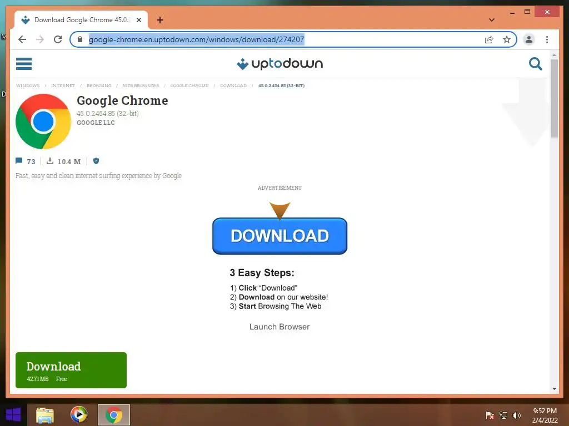The height and width of the screenshot is (426, 569).
Task: Open the Chrome profile avatar button
Action: (x=529, y=39)
